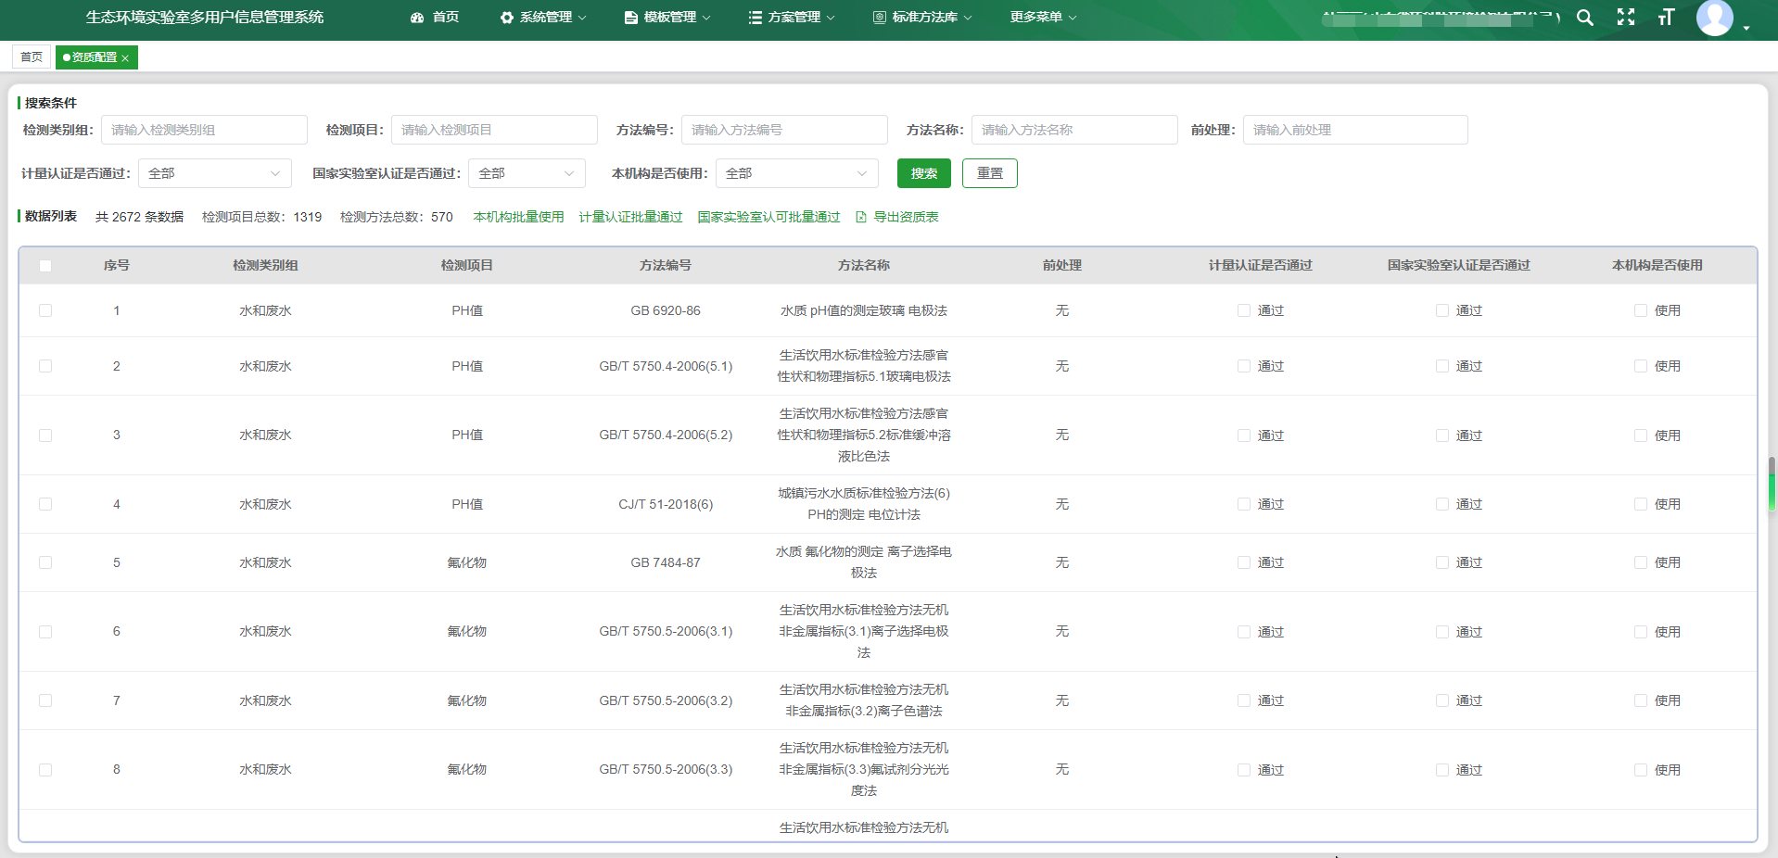The width and height of the screenshot is (1778, 858).
Task: Open the font size adjustment icon
Action: (x=1666, y=18)
